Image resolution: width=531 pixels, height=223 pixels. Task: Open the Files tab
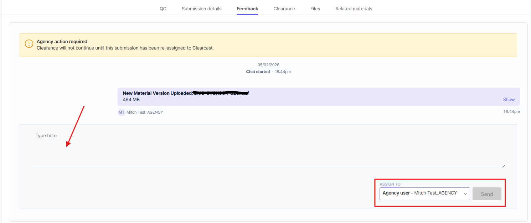[315, 9]
